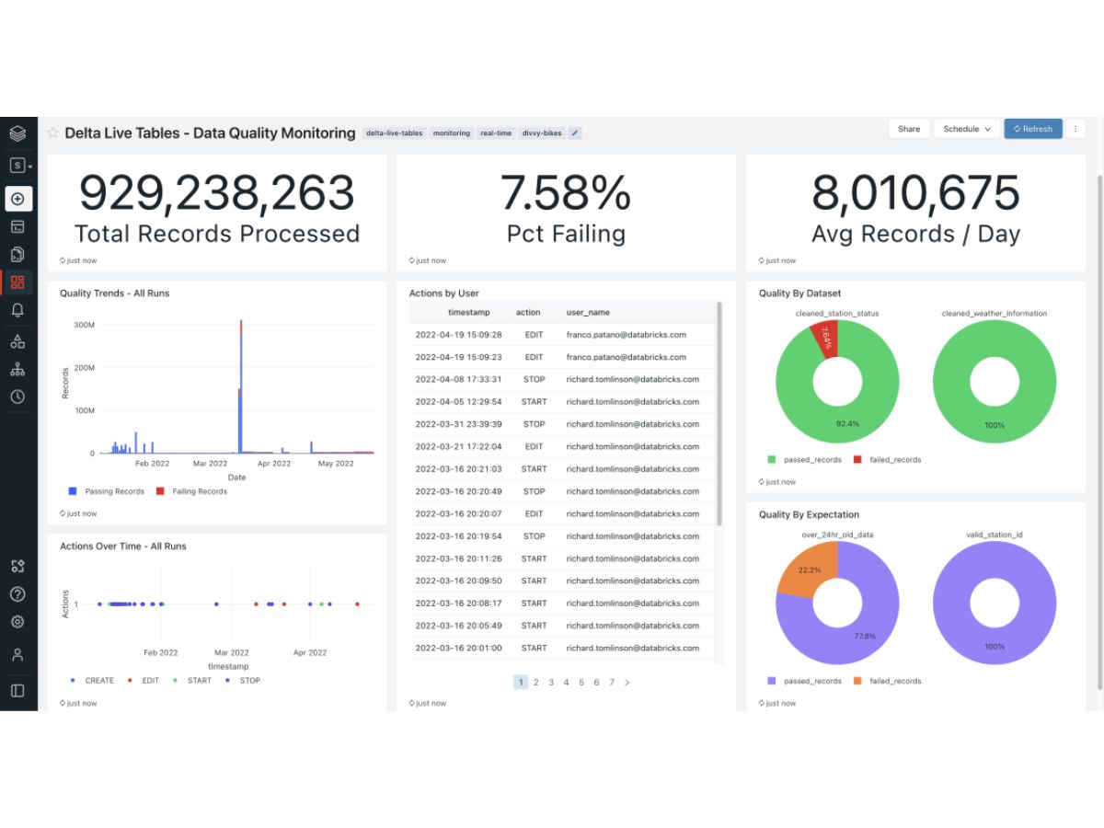Open the Schedule dropdown

point(967,129)
